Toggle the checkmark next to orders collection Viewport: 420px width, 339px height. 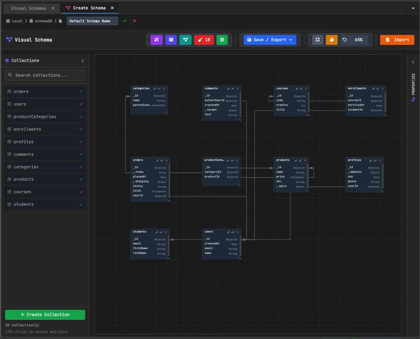81,91
